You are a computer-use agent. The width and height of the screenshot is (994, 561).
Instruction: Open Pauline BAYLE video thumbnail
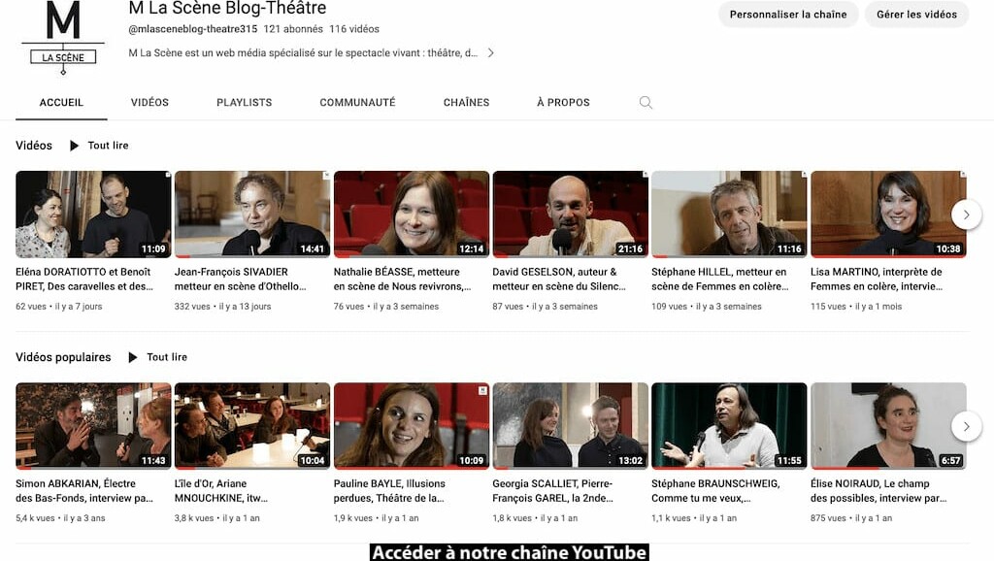[x=412, y=426]
